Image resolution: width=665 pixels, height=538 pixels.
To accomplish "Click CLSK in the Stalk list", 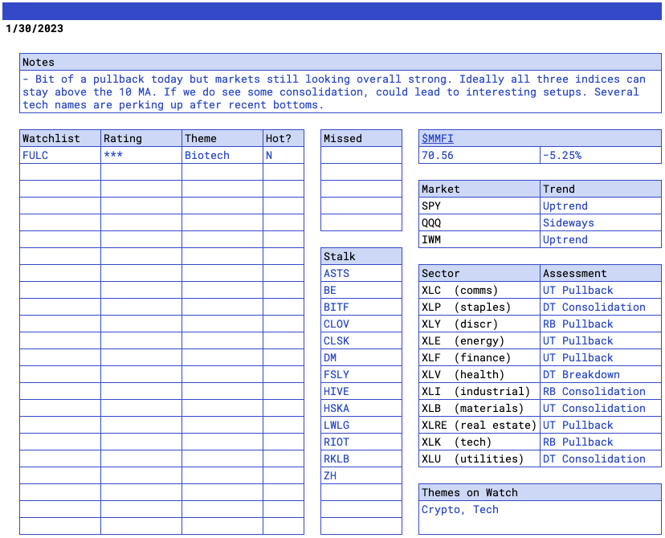I will point(361,340).
